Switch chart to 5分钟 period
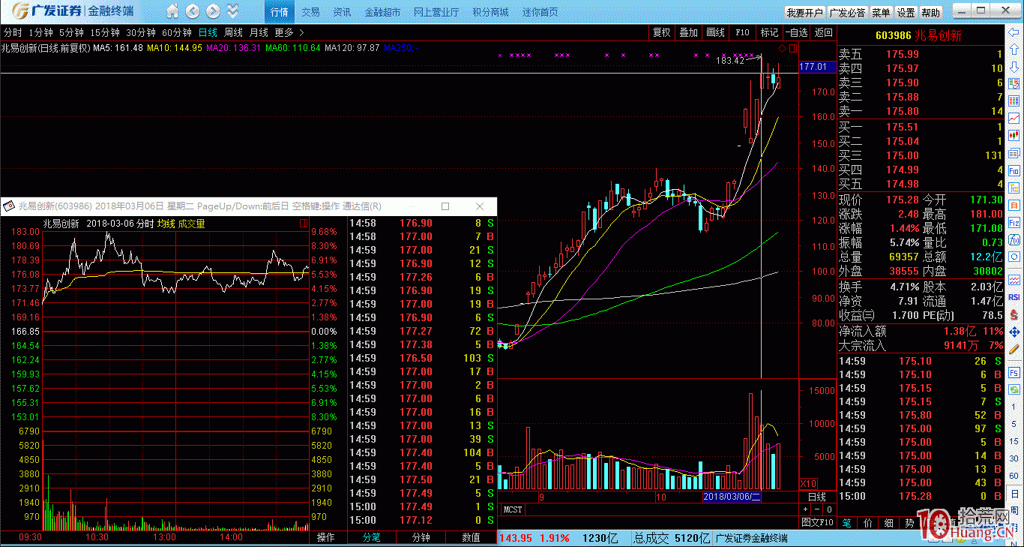Viewport: 1024px width, 547px height. tap(71, 32)
